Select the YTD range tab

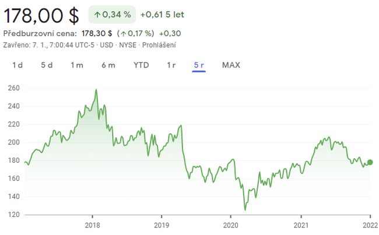(x=141, y=65)
